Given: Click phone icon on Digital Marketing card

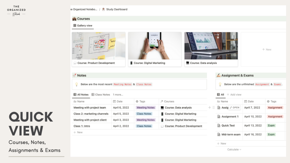Looking at the screenshot, I should 131,63.
